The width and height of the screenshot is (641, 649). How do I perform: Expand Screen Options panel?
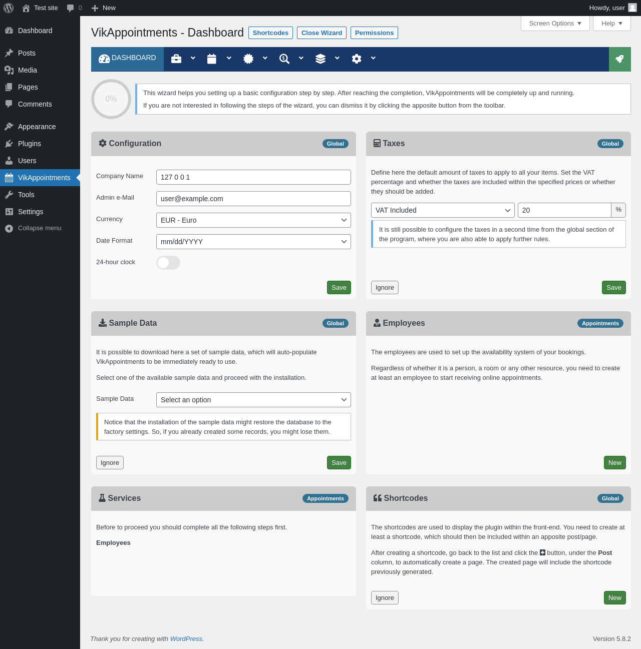tap(555, 24)
